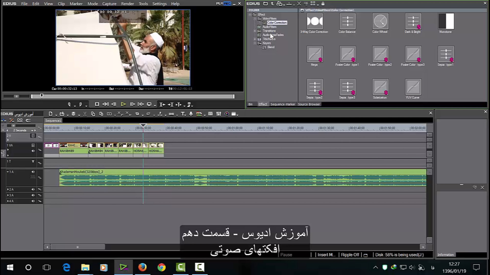Click the Cut scissors icon

85,114
